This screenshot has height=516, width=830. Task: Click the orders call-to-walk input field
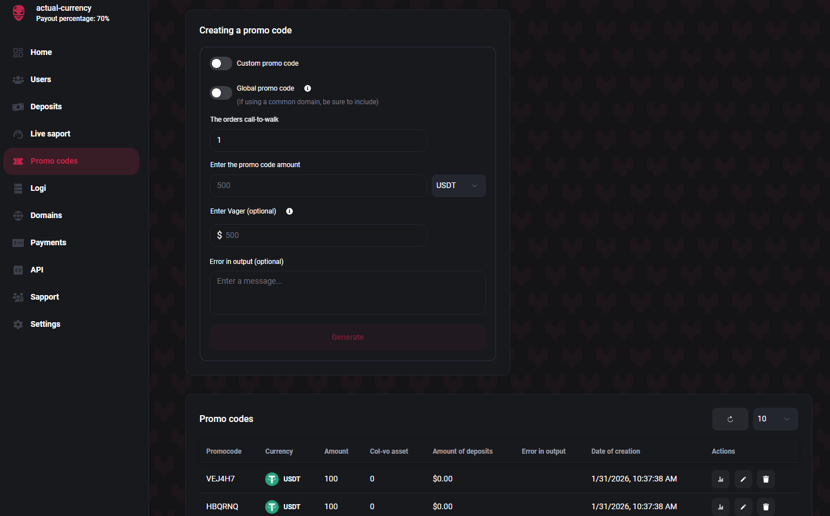coord(318,140)
